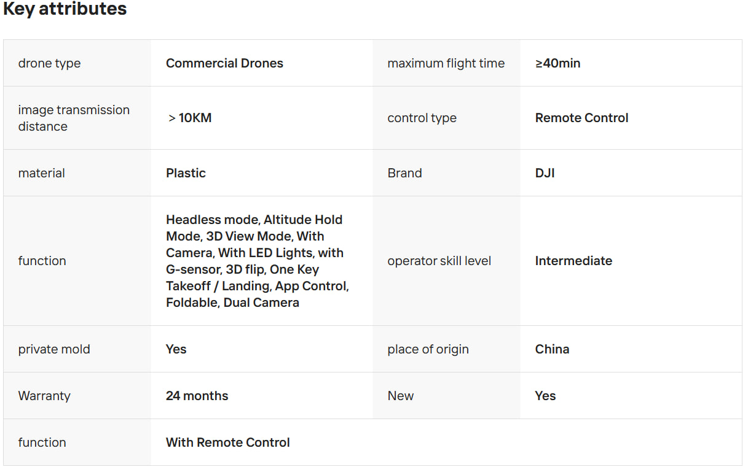Click the drone type label

[x=49, y=63]
